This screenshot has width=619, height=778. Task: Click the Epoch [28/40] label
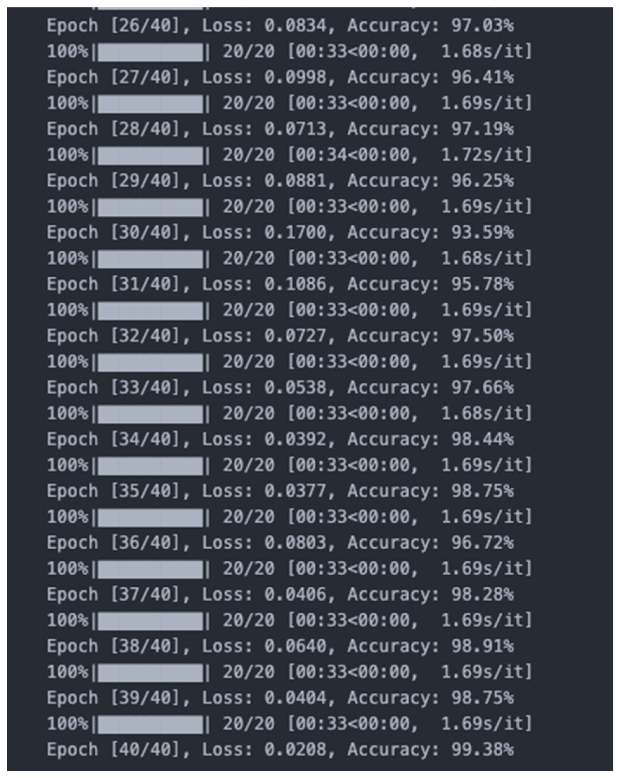[x=113, y=129]
